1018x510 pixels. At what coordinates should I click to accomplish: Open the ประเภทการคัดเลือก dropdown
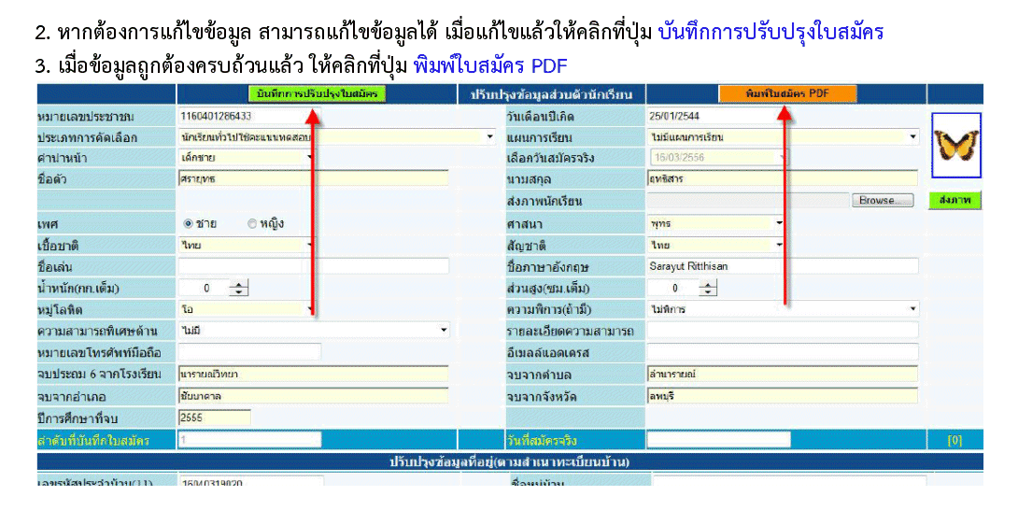[490, 137]
